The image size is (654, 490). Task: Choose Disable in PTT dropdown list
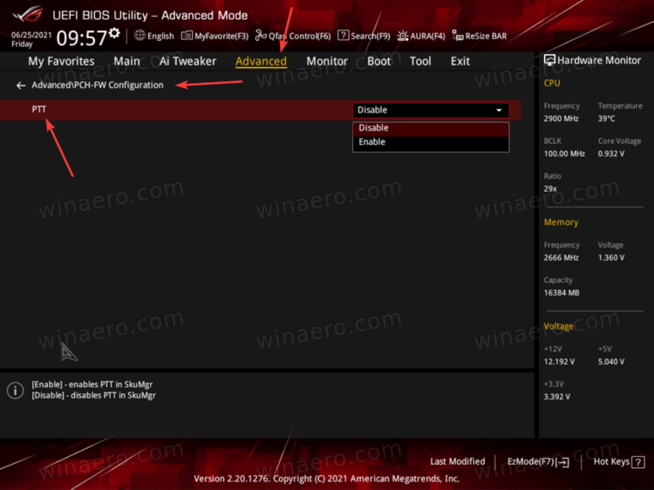[431, 128]
